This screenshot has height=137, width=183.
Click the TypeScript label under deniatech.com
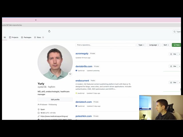pos(81,106)
